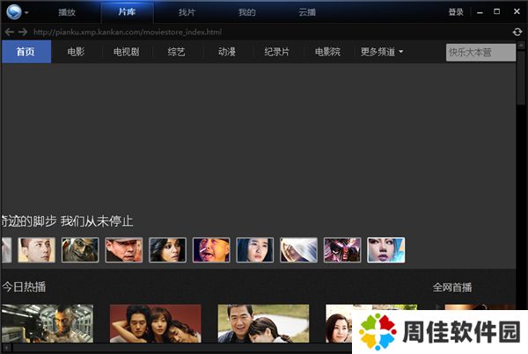Go back with the left arrow
Screen dimensions: 528x354
pyautogui.click(x=9, y=33)
